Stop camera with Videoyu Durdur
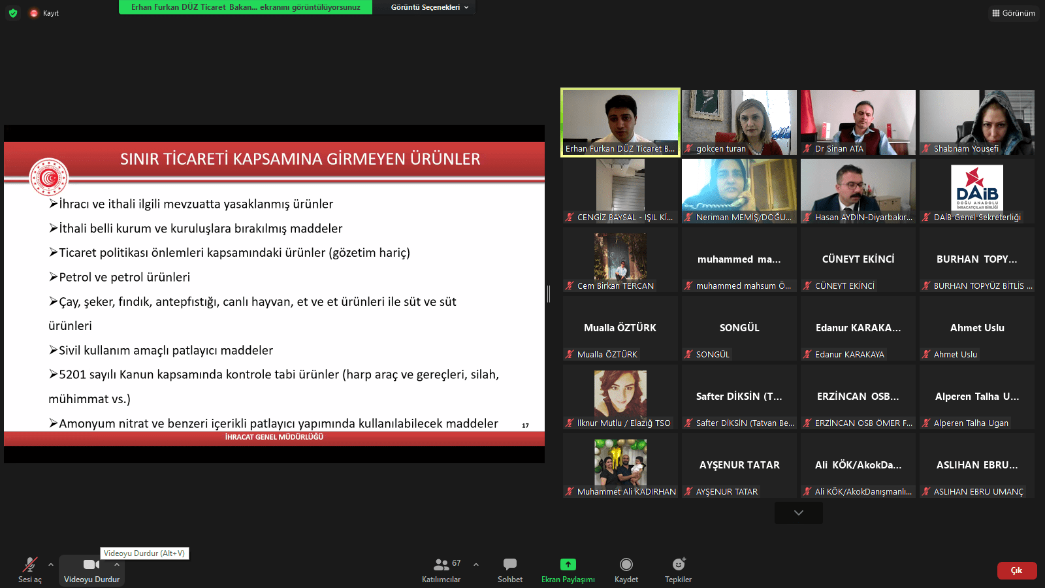The height and width of the screenshot is (588, 1045). click(x=91, y=570)
